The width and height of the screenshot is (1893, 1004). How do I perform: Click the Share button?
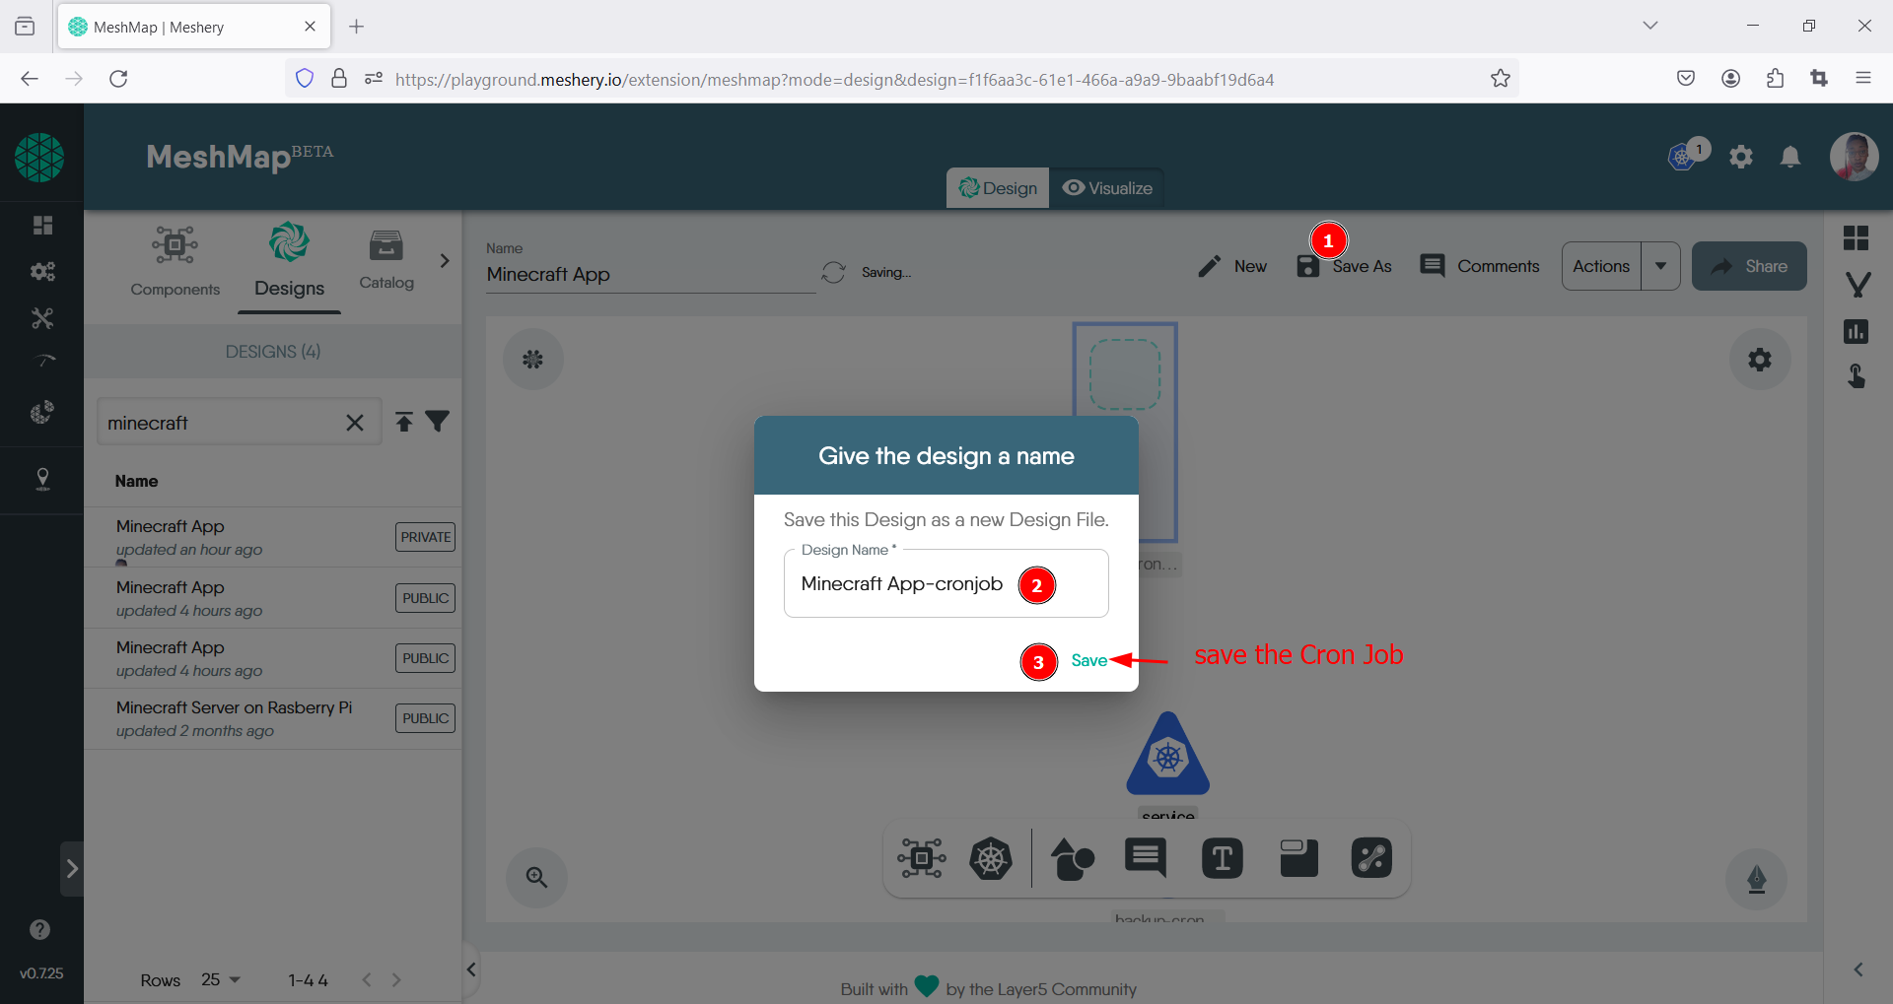1749,266
